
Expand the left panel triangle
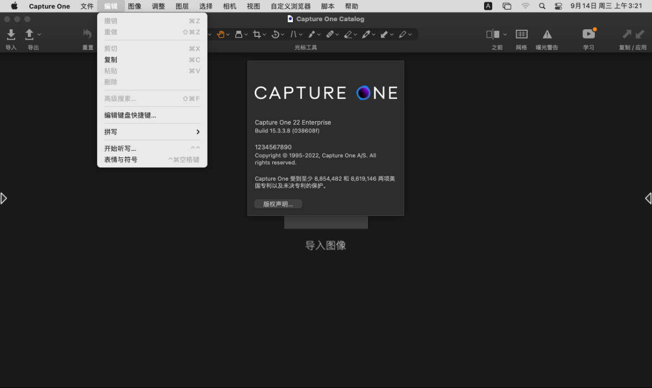[4, 198]
